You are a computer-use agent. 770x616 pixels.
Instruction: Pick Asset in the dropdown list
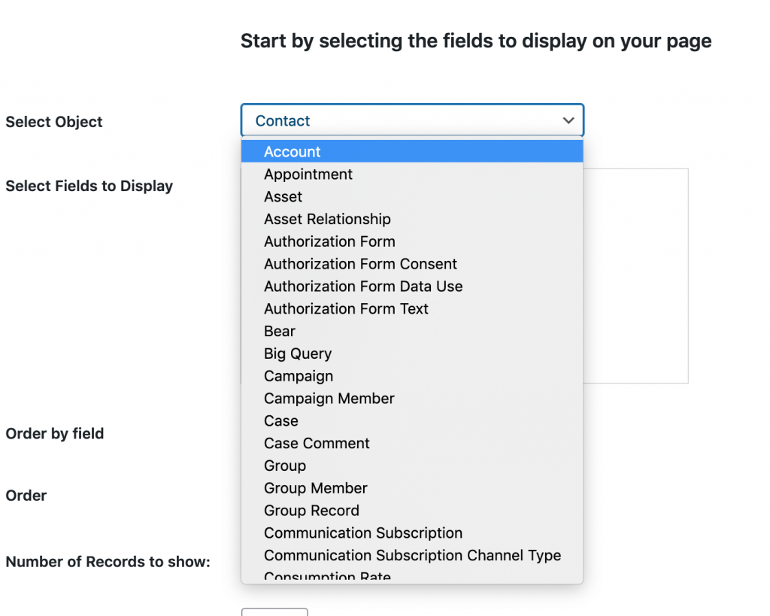tap(412, 196)
